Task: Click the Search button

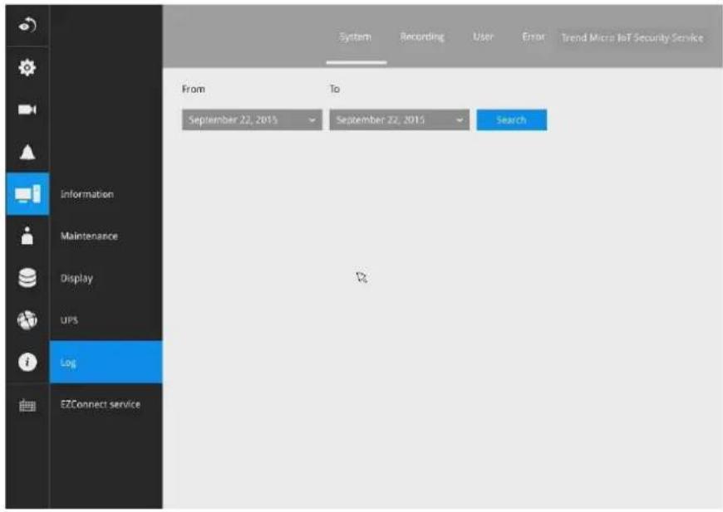Action: coord(512,119)
